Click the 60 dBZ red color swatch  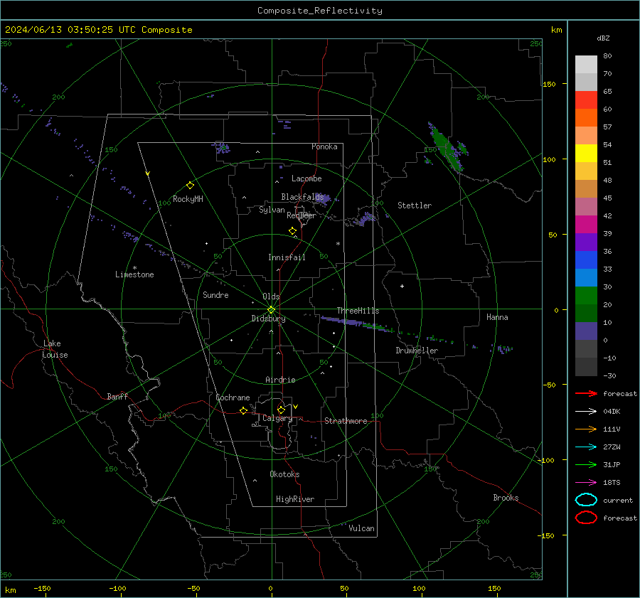point(586,100)
